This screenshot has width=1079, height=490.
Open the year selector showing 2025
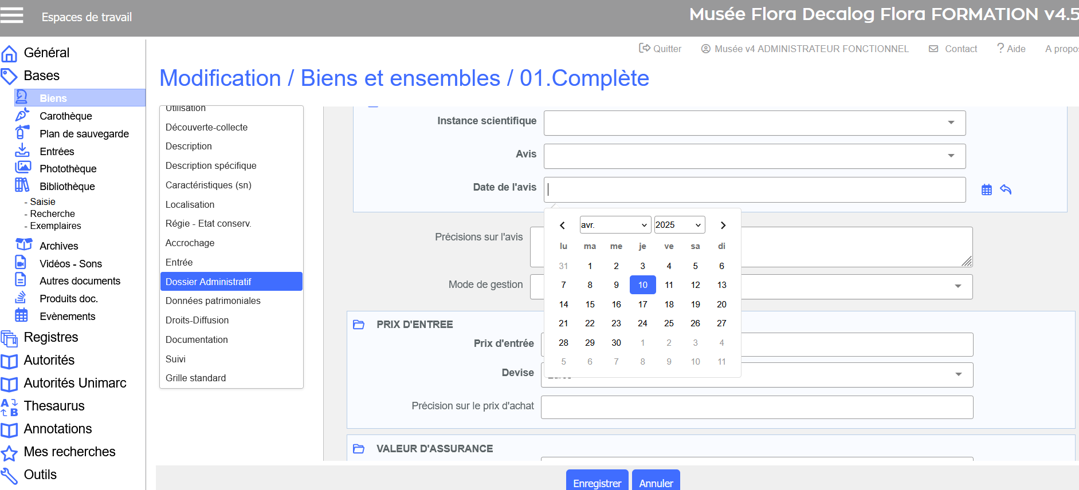pos(679,225)
